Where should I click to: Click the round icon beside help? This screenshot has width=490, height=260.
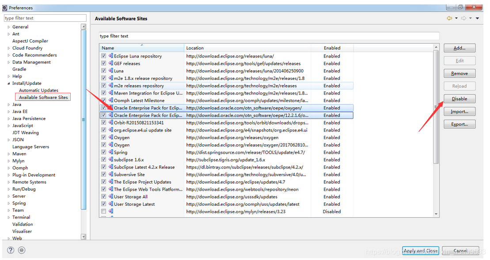[x=22, y=250]
